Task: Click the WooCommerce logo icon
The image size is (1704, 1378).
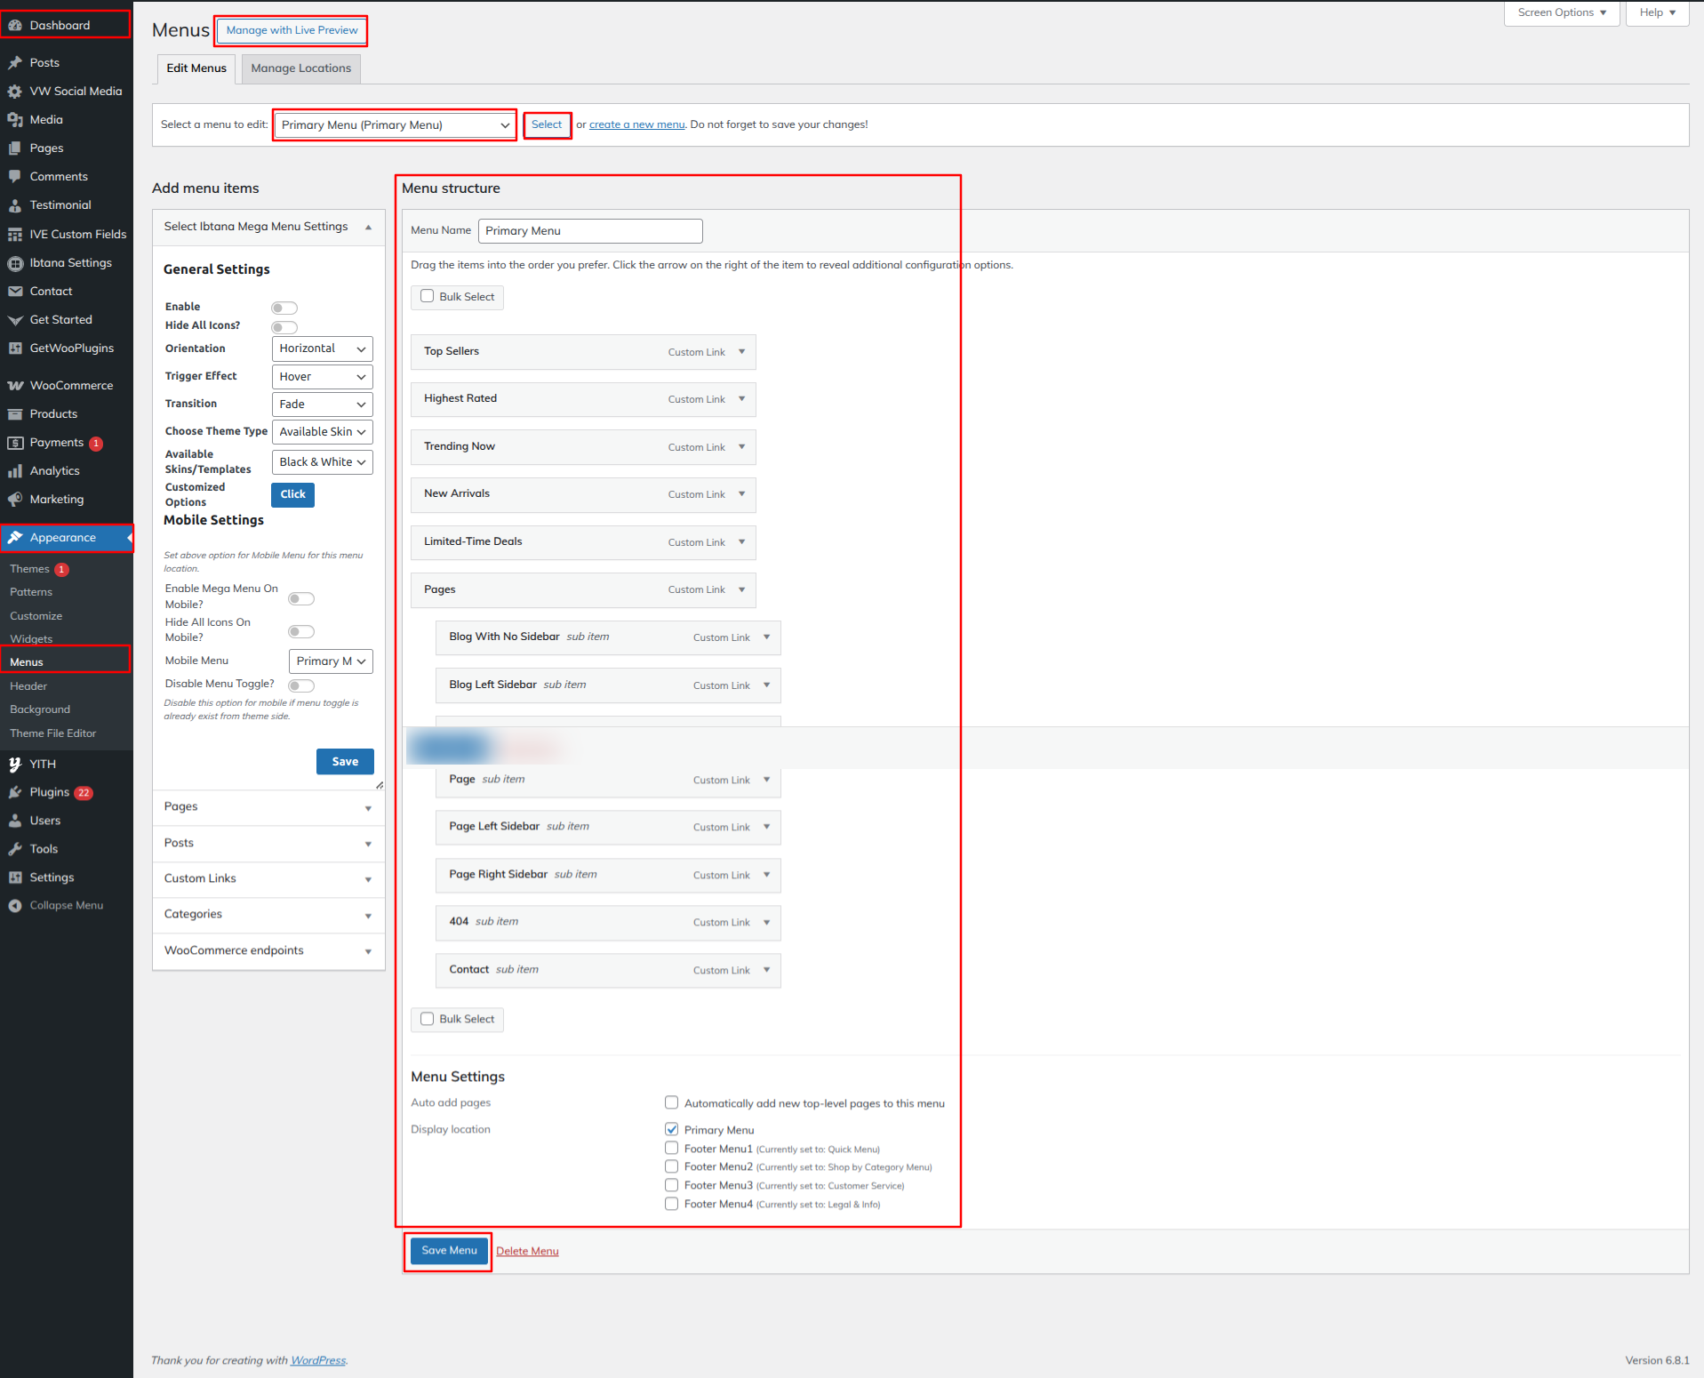Action: coord(15,385)
